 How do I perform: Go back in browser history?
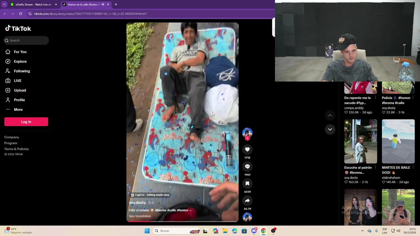[5, 14]
